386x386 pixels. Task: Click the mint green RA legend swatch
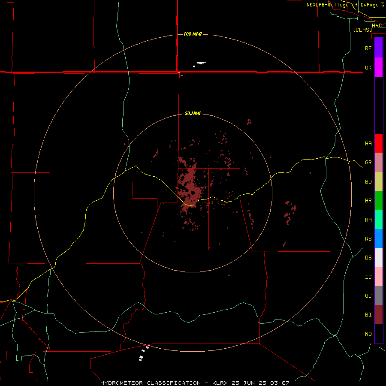[379, 220]
